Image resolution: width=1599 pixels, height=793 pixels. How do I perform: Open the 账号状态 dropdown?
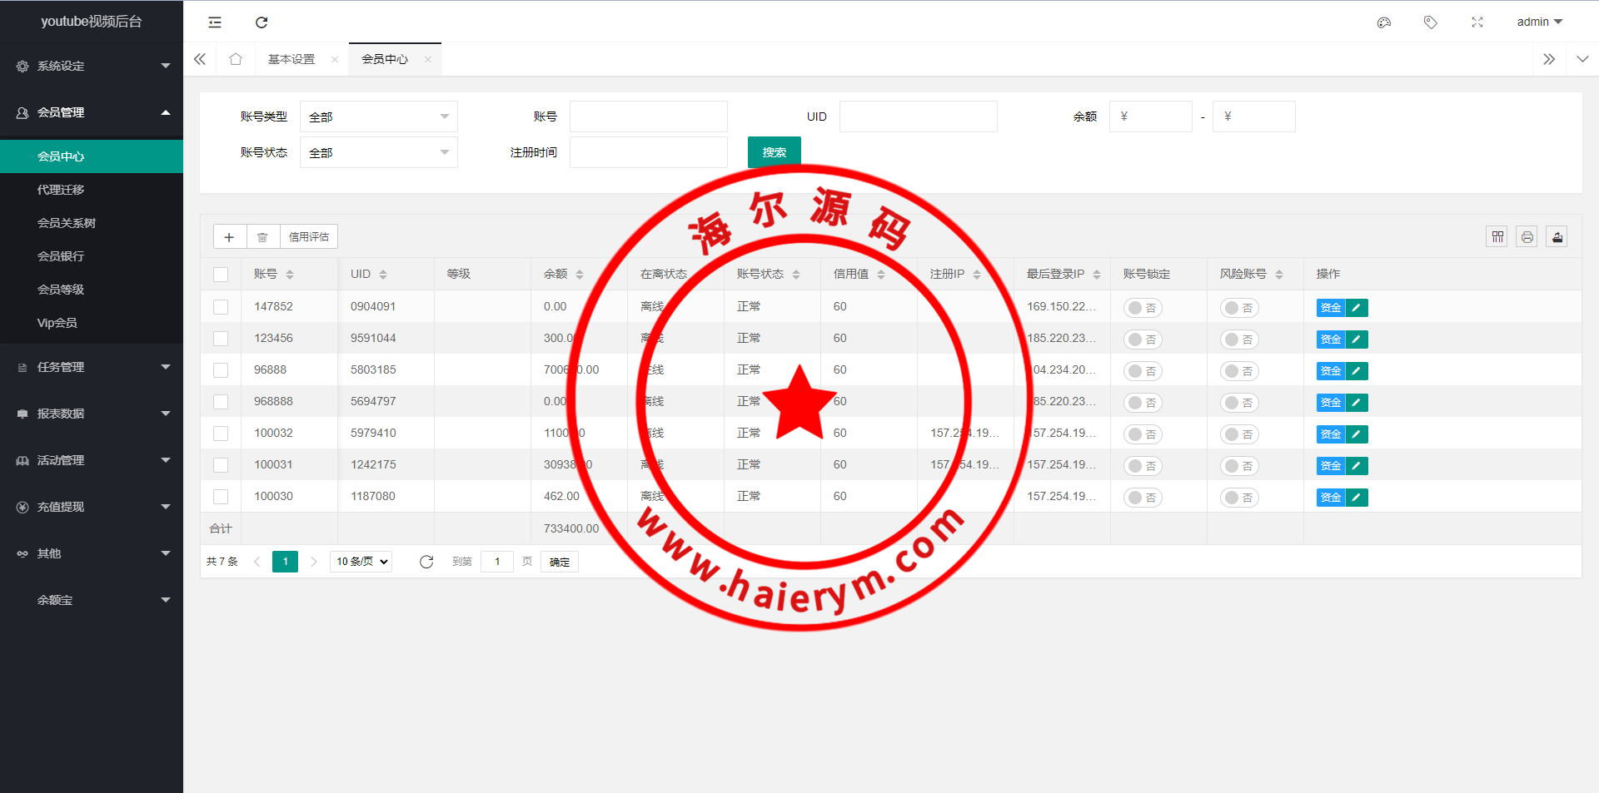378,153
